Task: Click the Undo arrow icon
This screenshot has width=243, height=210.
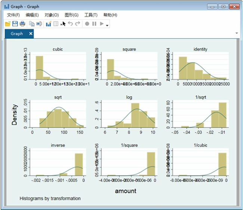Action: 70,24
